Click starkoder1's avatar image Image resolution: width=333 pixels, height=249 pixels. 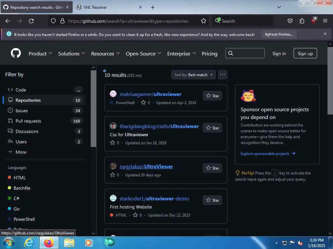pyautogui.click(x=113, y=198)
